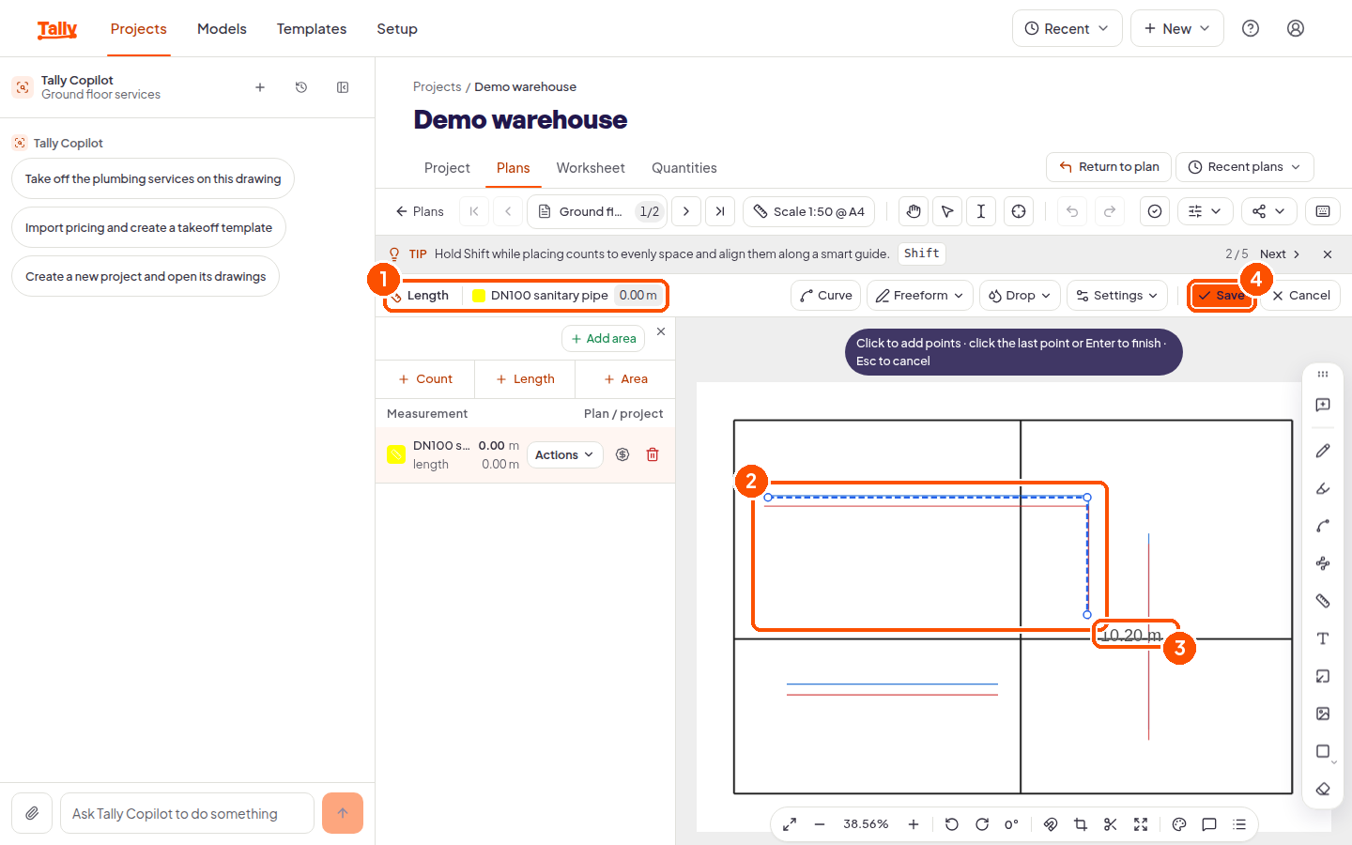Show the Next tip
The height and width of the screenshot is (845, 1352).
click(x=1280, y=254)
